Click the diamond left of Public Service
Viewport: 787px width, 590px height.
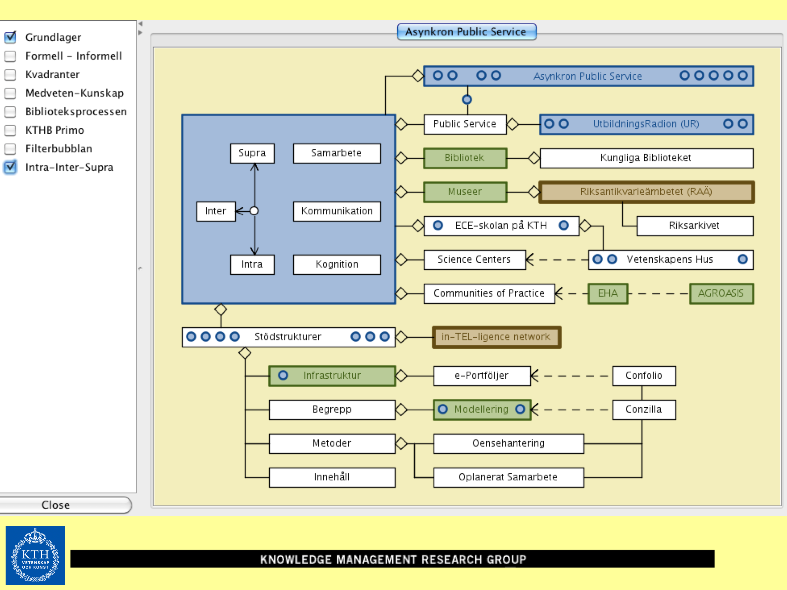(x=401, y=124)
